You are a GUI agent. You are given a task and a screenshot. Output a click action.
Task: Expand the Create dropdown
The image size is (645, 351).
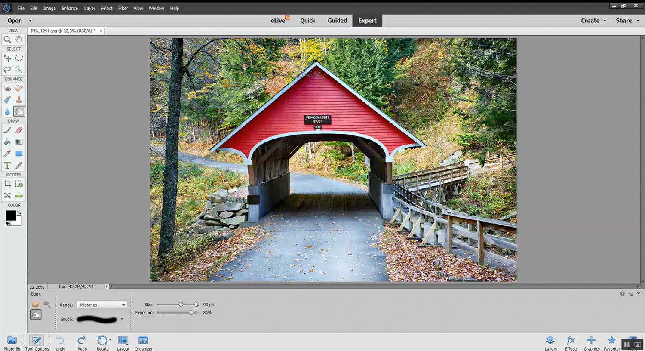click(593, 21)
